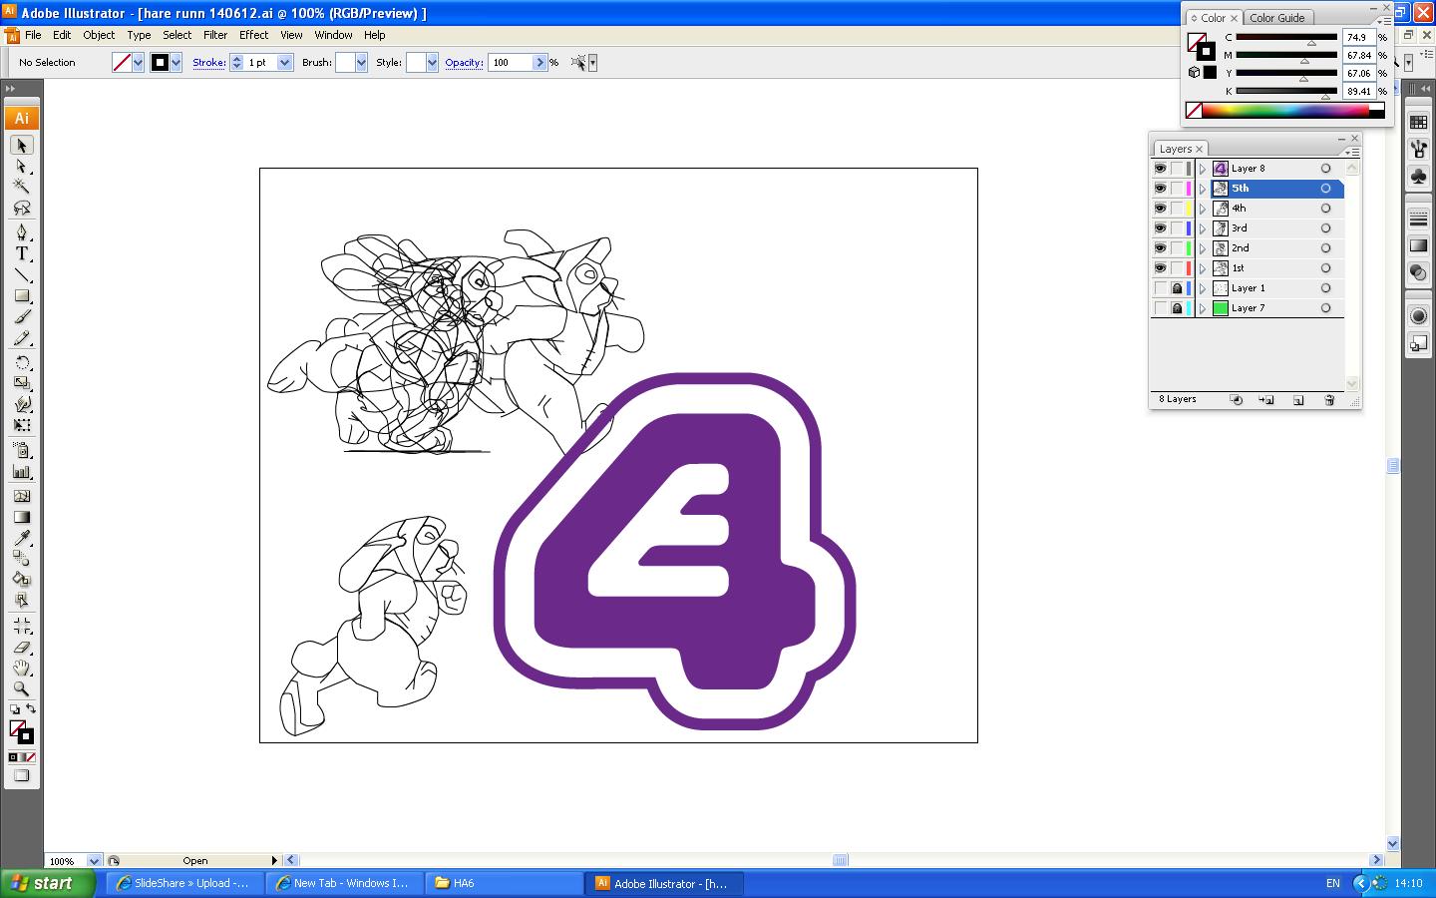The height and width of the screenshot is (898, 1436).
Task: Pick the Lasso tool
Action: coord(21,208)
